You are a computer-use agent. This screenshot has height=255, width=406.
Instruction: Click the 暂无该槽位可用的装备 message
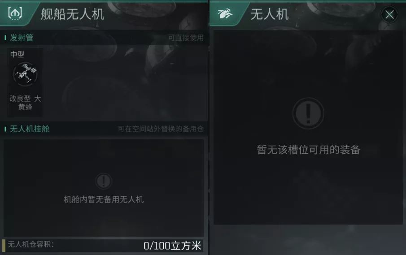[x=308, y=150]
